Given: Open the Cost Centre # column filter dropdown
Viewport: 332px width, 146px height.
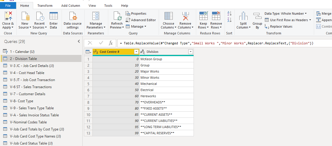Looking at the screenshot, I should tap(136, 52).
